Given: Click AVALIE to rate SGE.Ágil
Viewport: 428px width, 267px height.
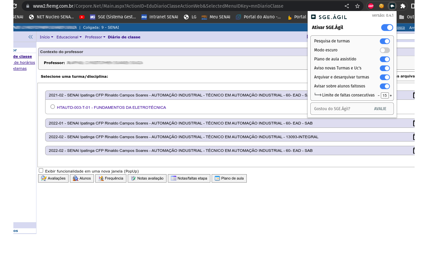Looking at the screenshot, I should (380, 109).
